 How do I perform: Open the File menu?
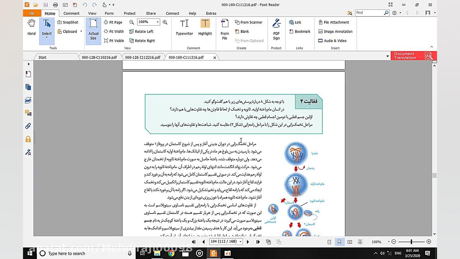click(32, 13)
